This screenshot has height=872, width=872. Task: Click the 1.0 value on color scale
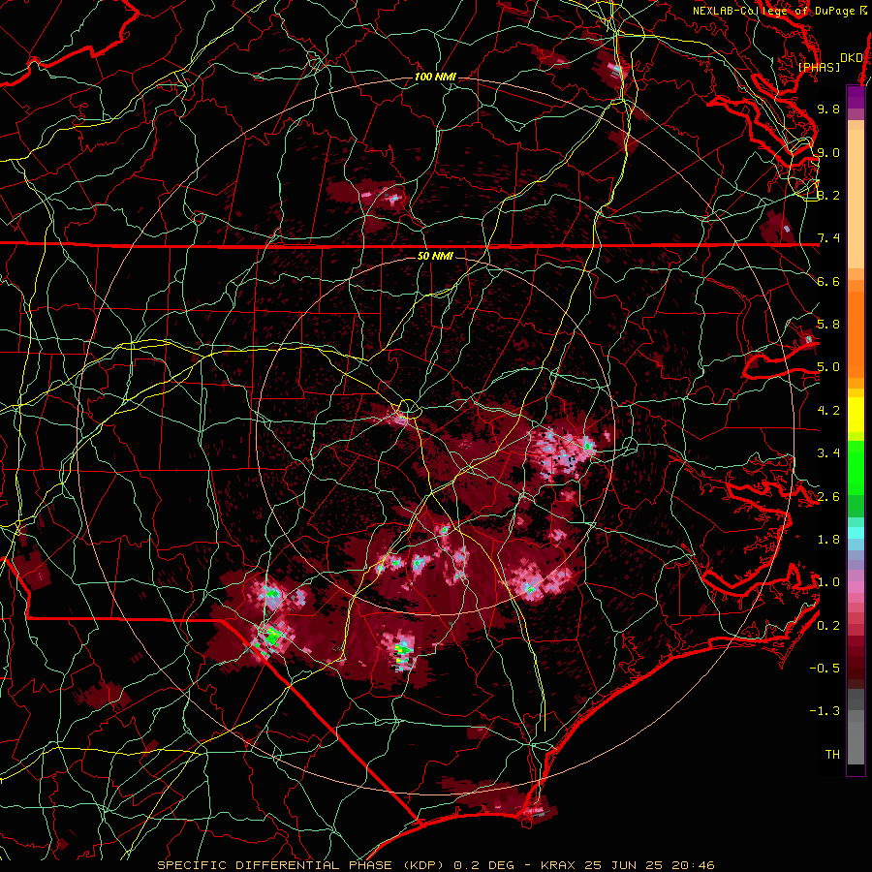tap(828, 582)
